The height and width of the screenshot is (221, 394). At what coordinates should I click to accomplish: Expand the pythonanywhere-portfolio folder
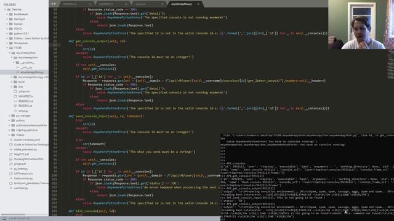click(10, 125)
